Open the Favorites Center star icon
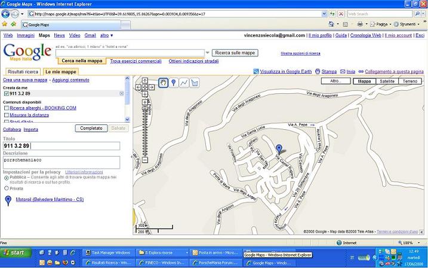428x268 pixels. 5,25
